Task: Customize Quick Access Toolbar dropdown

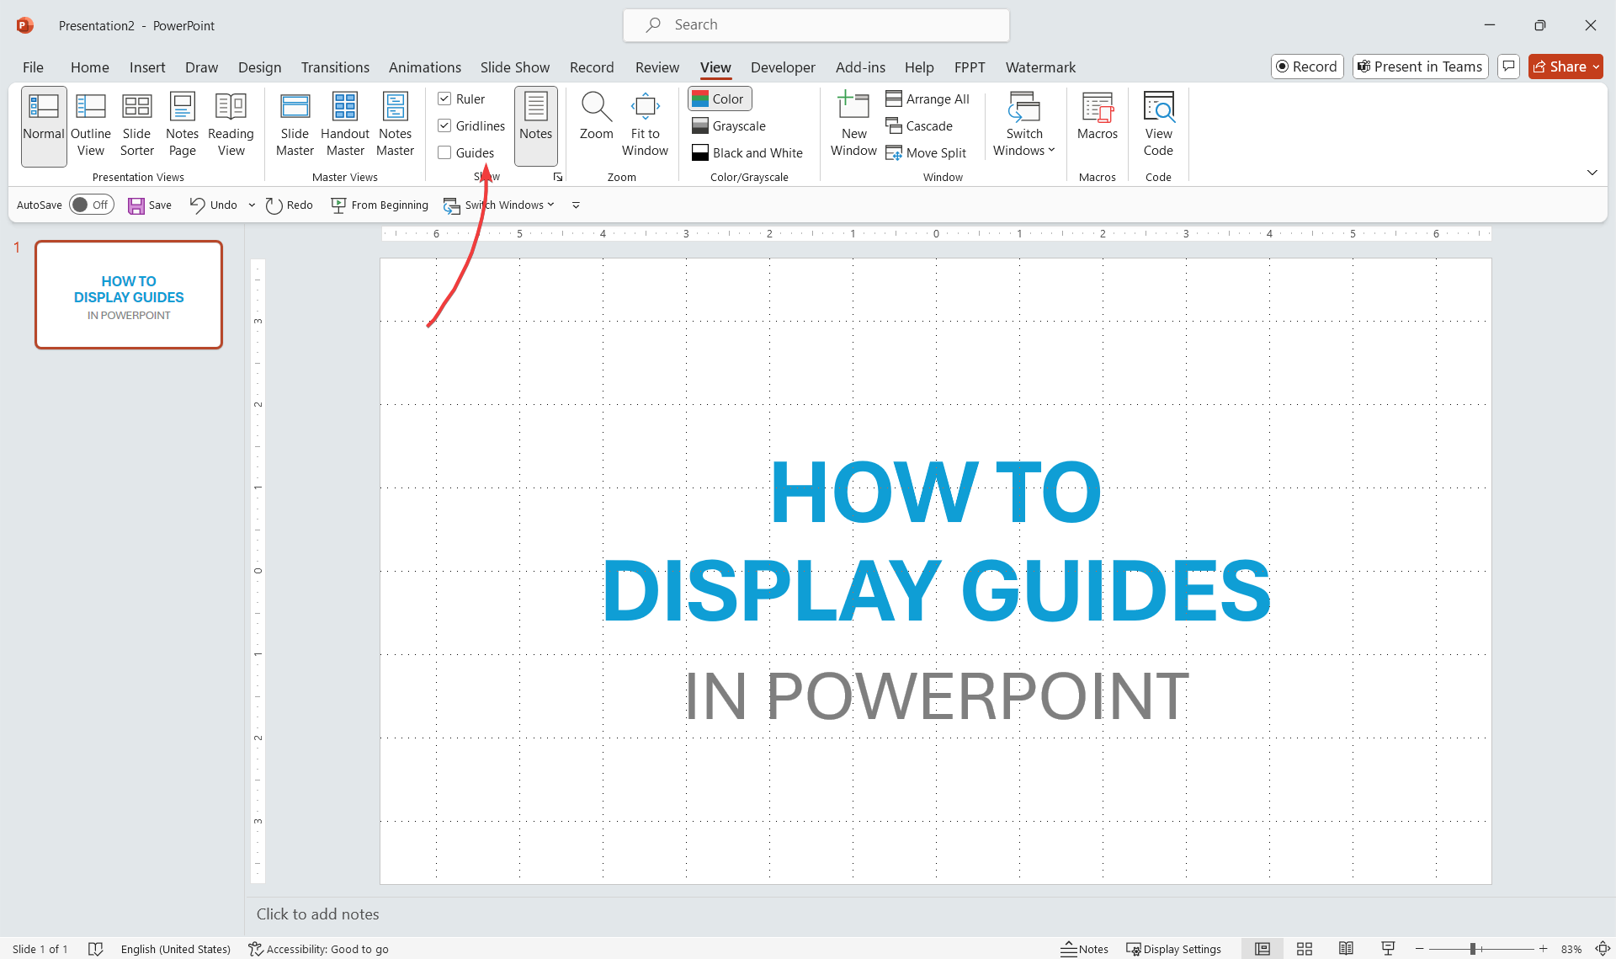Action: 576,205
